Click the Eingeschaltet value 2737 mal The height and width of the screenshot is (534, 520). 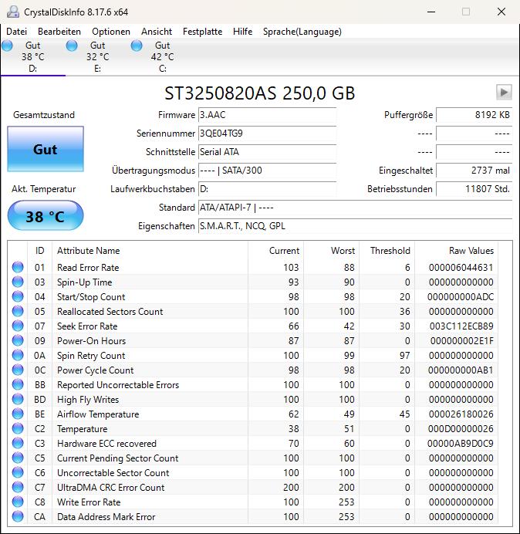pyautogui.click(x=474, y=171)
